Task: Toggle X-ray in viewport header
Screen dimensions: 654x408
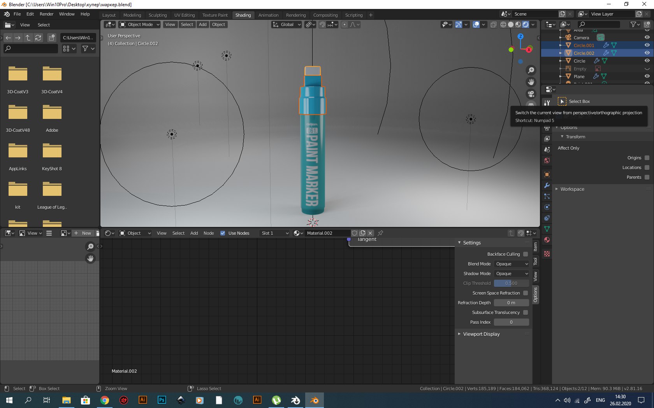Action: [493, 24]
